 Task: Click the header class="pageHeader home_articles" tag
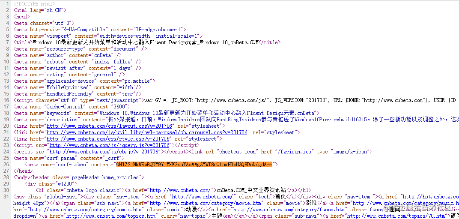click(x=87, y=178)
